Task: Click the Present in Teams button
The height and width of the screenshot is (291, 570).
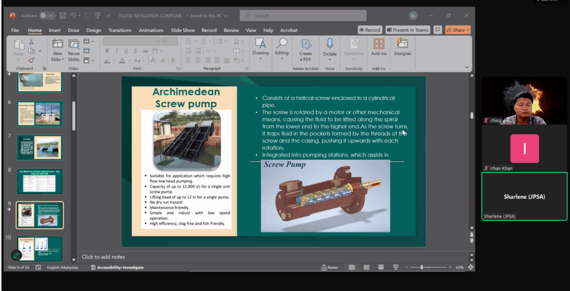Action: coord(407,30)
